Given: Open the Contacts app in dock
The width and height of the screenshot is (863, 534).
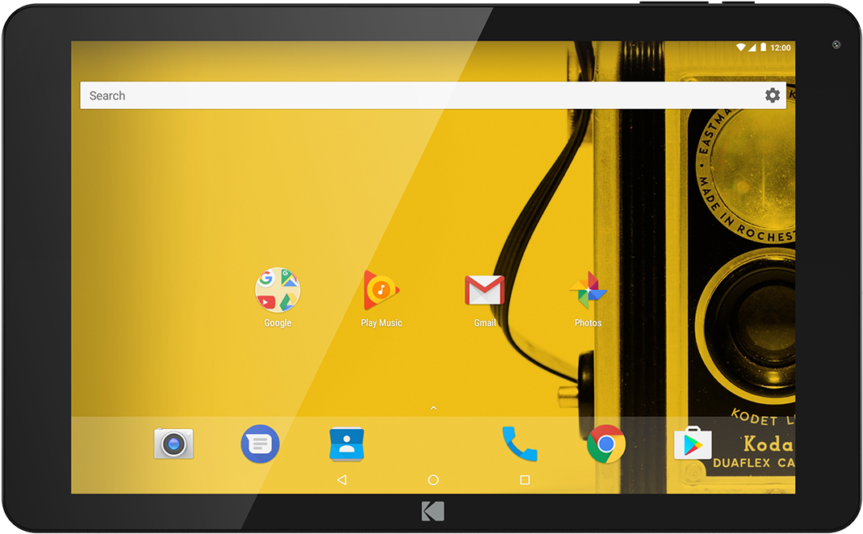Looking at the screenshot, I should coord(346,444).
